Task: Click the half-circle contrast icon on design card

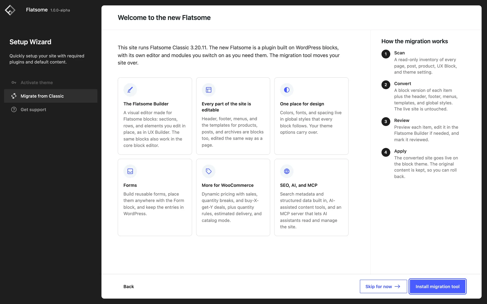Action: [x=287, y=90]
